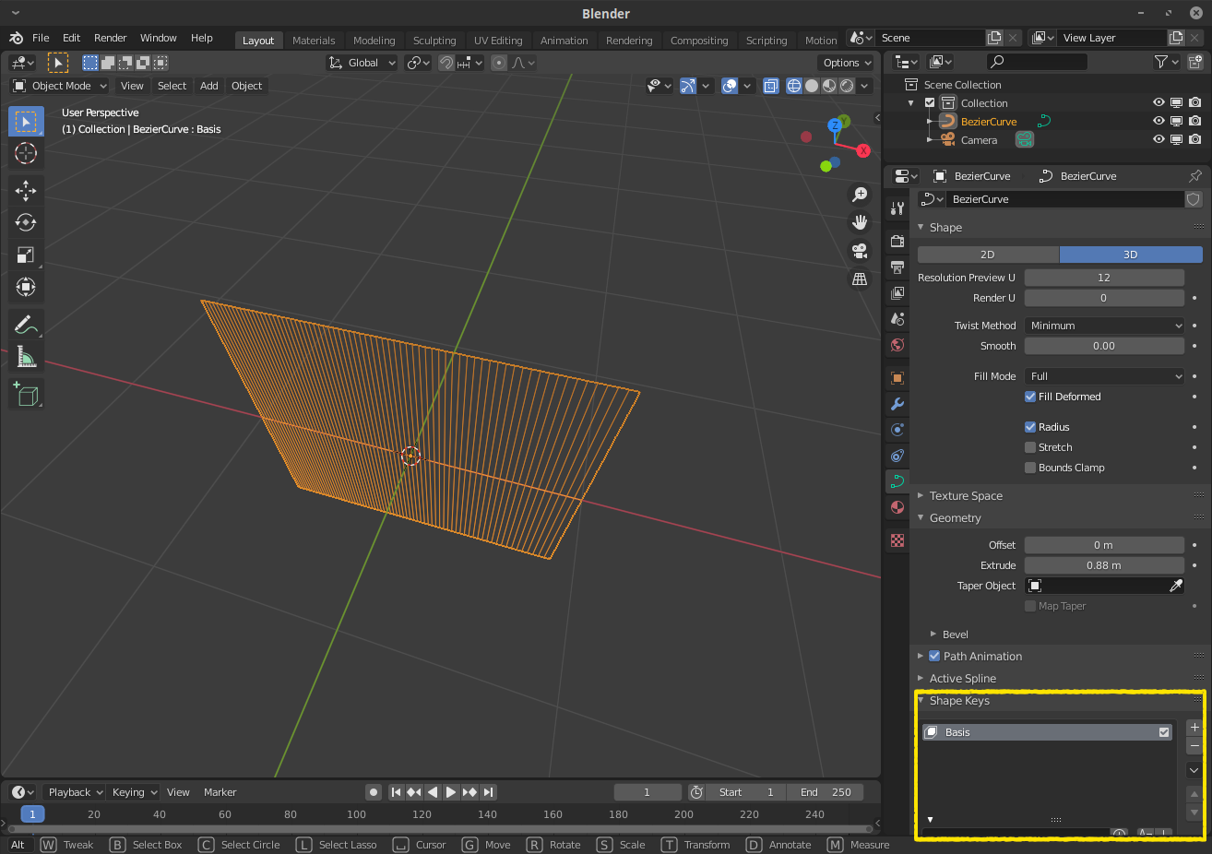
Task: Open the Material properties tab
Action: tap(897, 507)
